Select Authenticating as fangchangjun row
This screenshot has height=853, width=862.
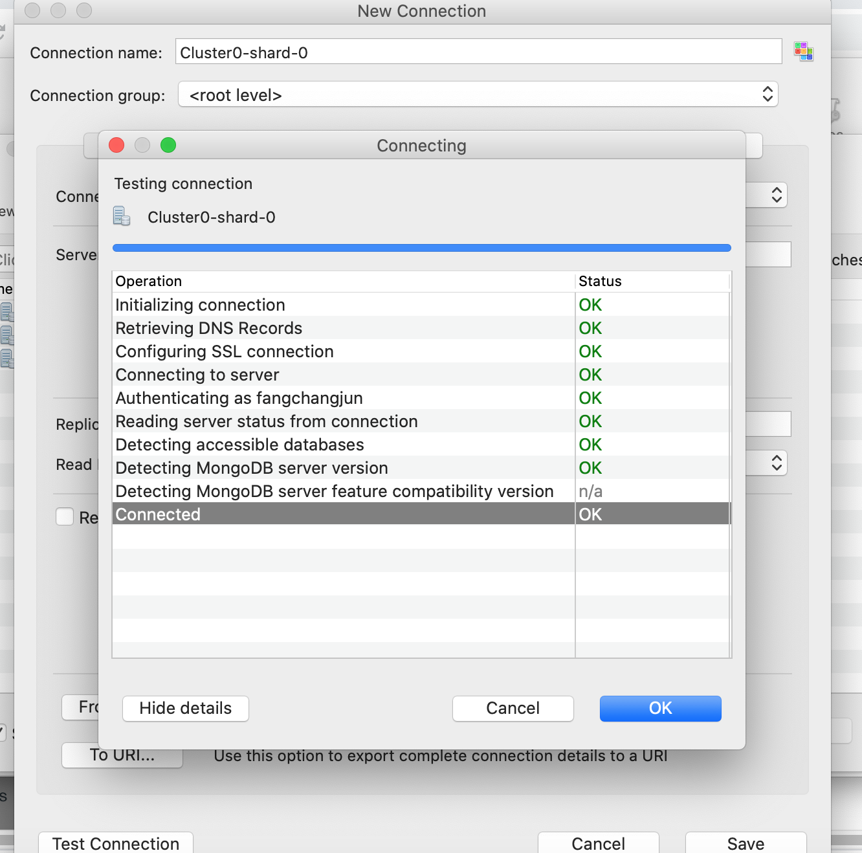(x=421, y=397)
